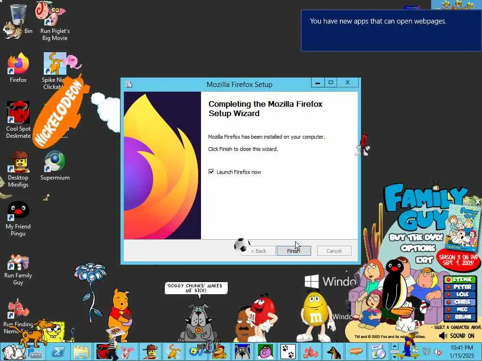Click the muted volume tray icon
The width and height of the screenshot is (482, 361).
[438, 352]
